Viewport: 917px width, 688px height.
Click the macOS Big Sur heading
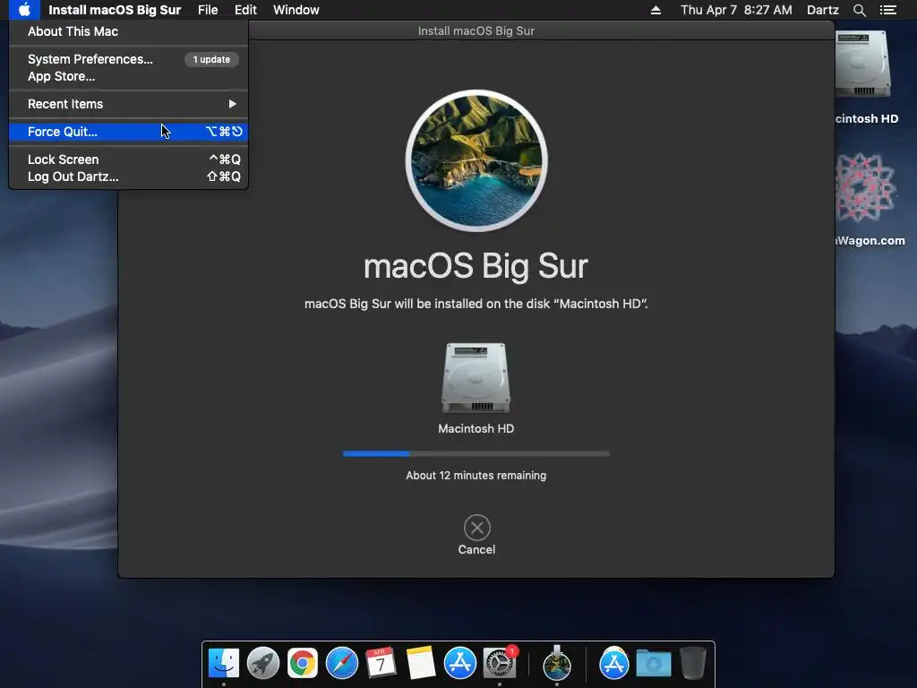(476, 267)
